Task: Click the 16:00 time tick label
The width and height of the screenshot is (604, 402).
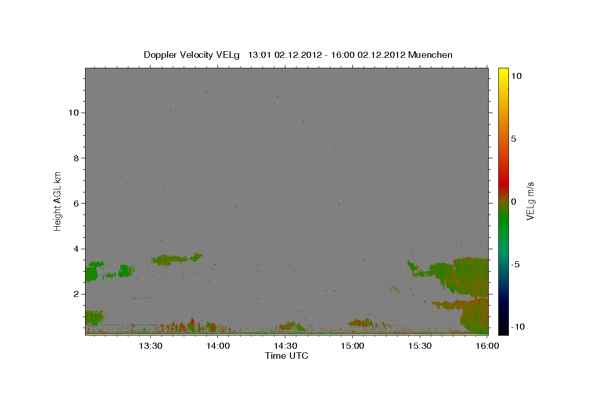Action: click(x=487, y=346)
